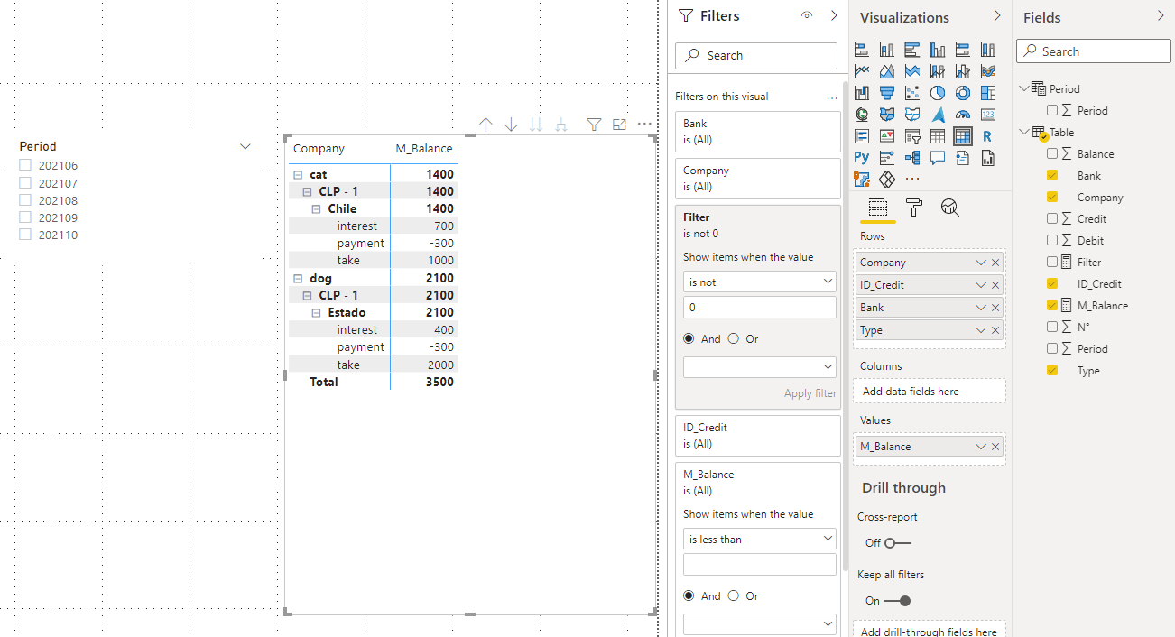Select the And radio in Filter card
Image resolution: width=1175 pixels, height=637 pixels.
click(689, 338)
